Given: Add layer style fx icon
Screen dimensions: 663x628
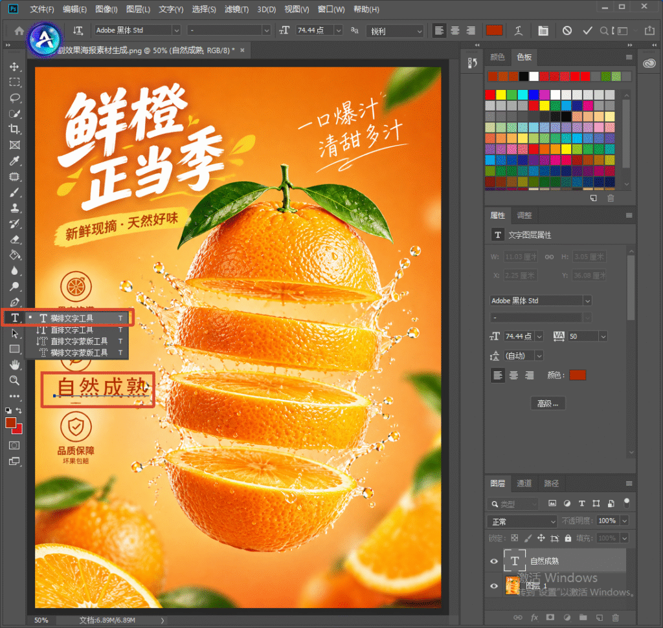Looking at the screenshot, I should pos(534,618).
